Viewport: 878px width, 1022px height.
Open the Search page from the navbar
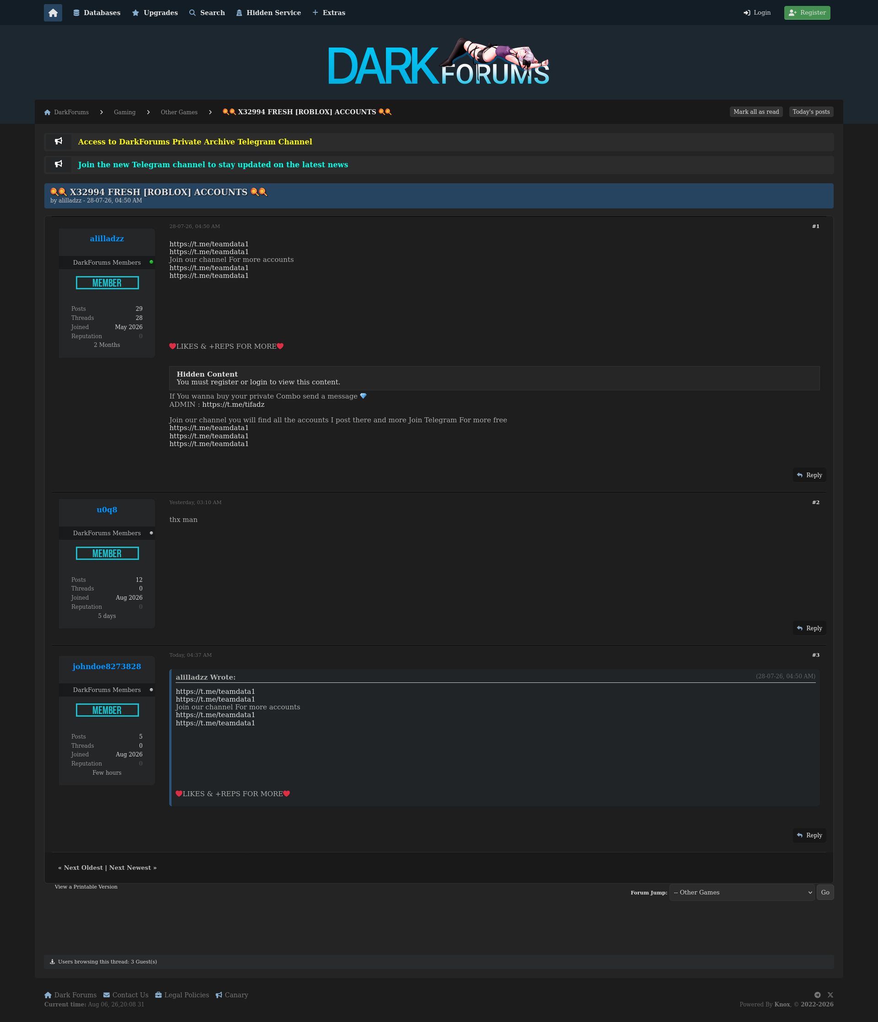click(x=207, y=13)
